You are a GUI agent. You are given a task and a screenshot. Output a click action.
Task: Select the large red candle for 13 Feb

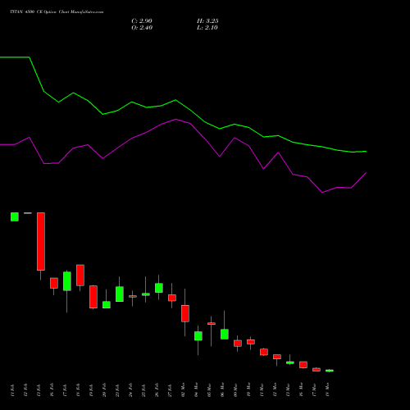click(41, 241)
